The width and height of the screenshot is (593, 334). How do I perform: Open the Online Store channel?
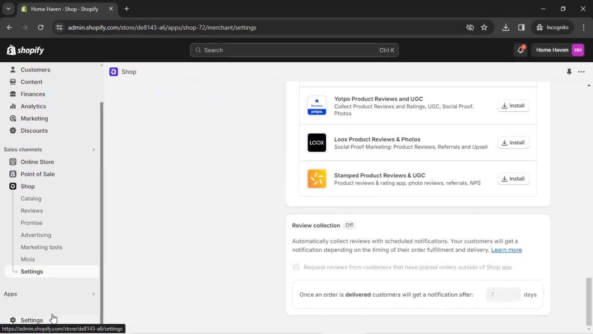click(x=37, y=162)
